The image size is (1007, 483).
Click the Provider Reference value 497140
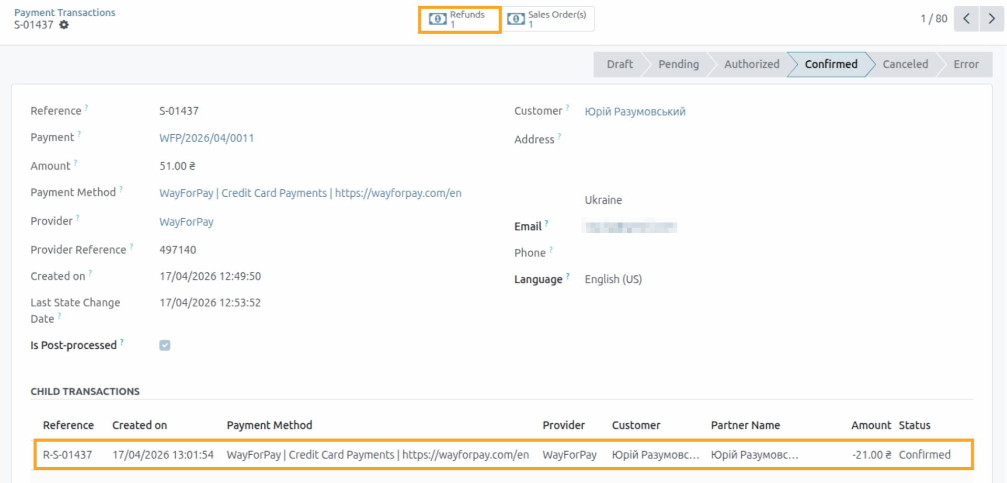(x=178, y=250)
